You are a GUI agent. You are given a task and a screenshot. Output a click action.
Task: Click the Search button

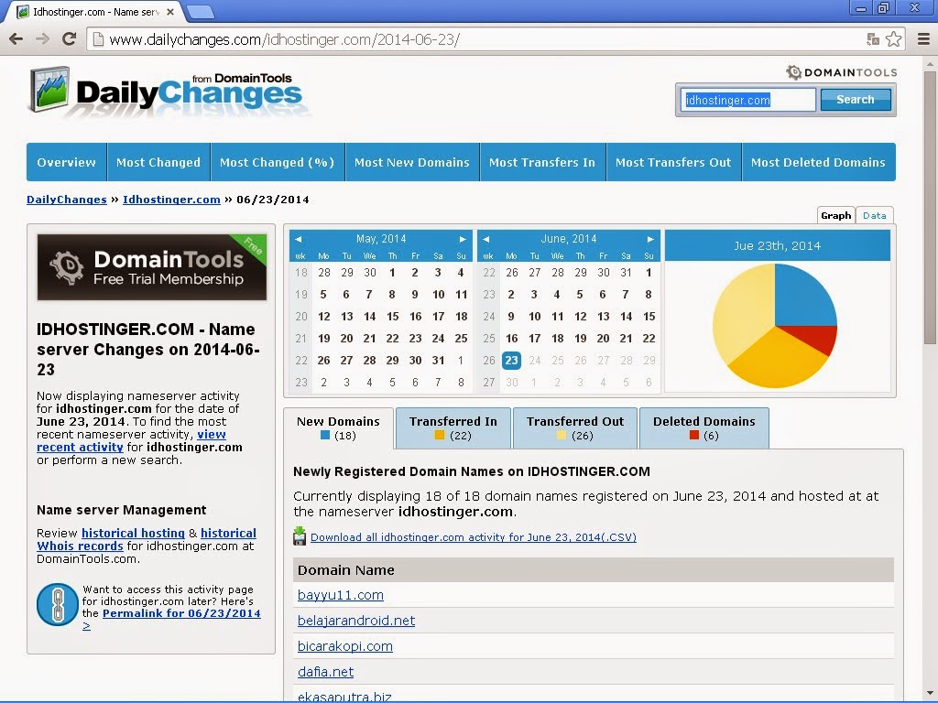click(x=856, y=100)
